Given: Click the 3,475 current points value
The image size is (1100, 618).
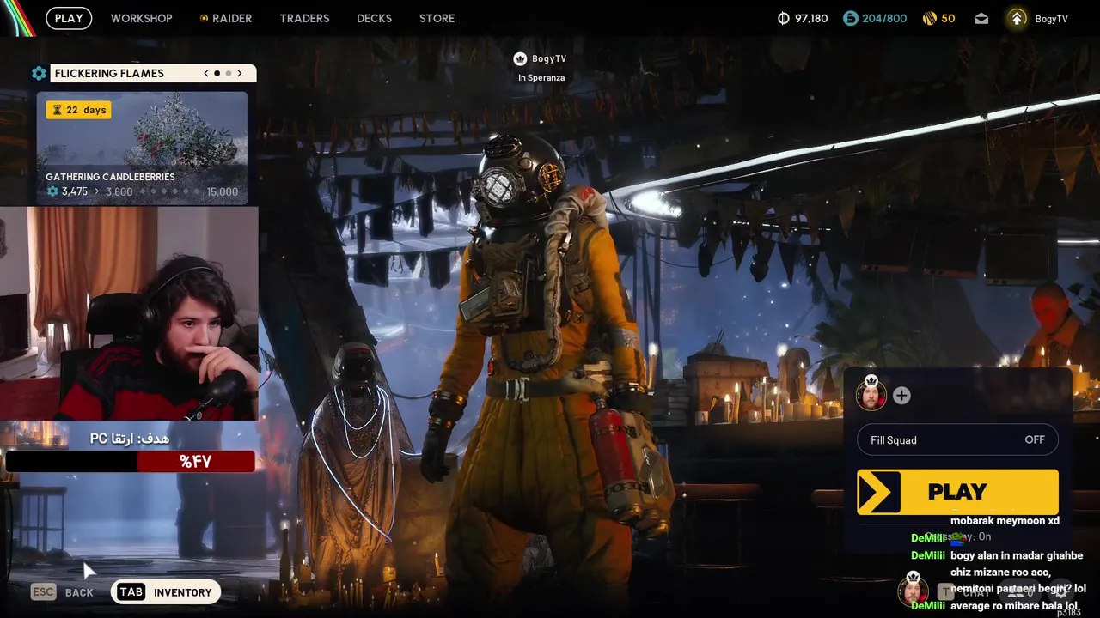Looking at the screenshot, I should pos(75,191).
